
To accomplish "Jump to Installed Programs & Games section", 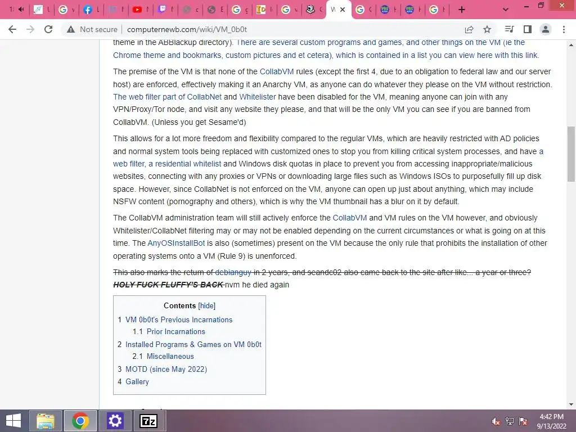I will pyautogui.click(x=193, y=345).
